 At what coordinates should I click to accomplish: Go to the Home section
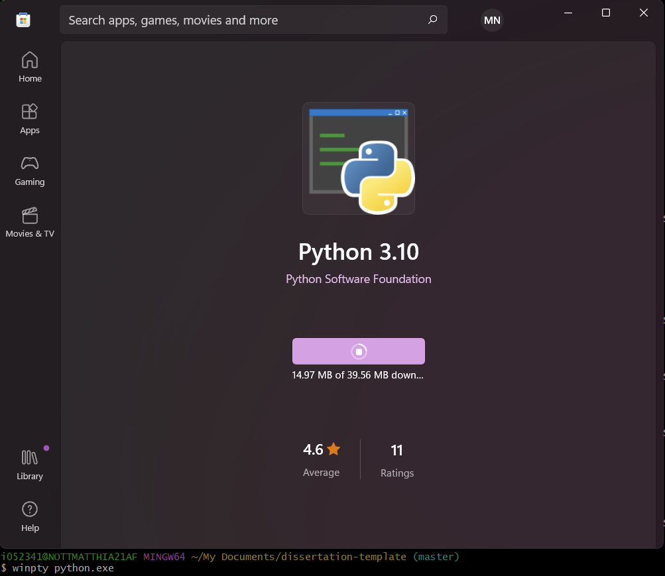30,67
